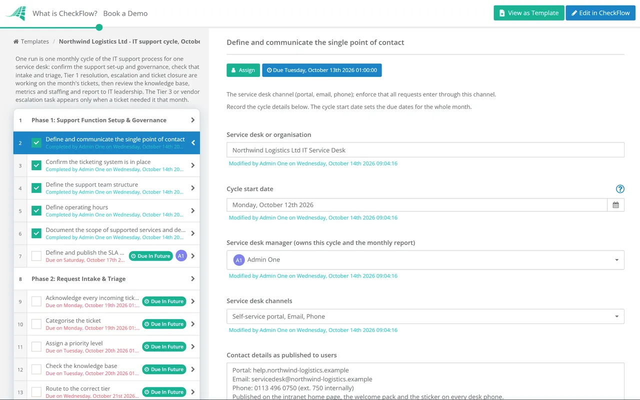Click Northwind Logistics Ltd breadcrumb title
Image resolution: width=640 pixels, height=400 pixels.
coord(129,41)
